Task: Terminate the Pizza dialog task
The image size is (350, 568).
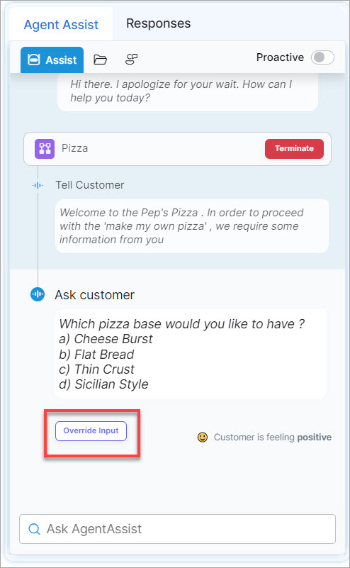Action: coord(294,148)
